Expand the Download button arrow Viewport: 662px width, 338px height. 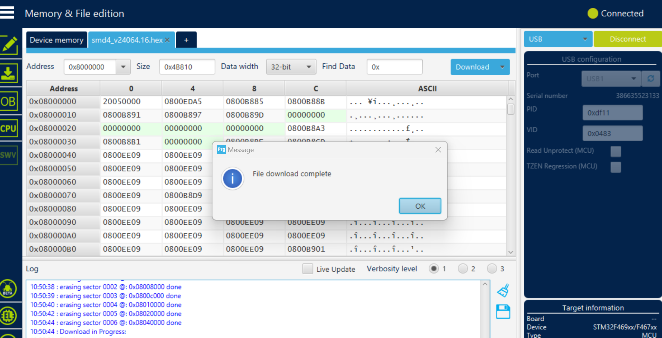pos(502,67)
